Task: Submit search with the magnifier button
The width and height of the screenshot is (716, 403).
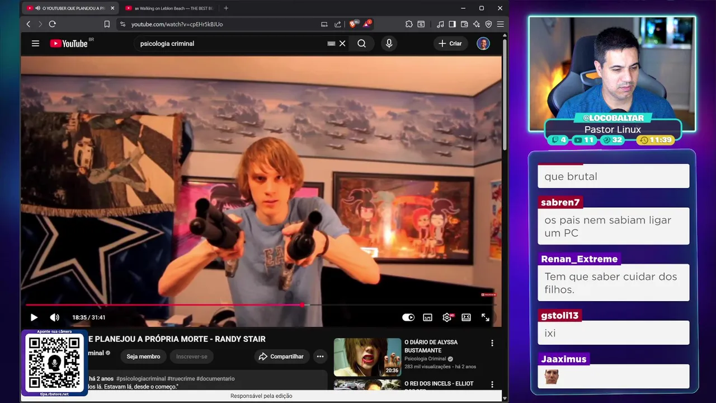Action: (361, 43)
